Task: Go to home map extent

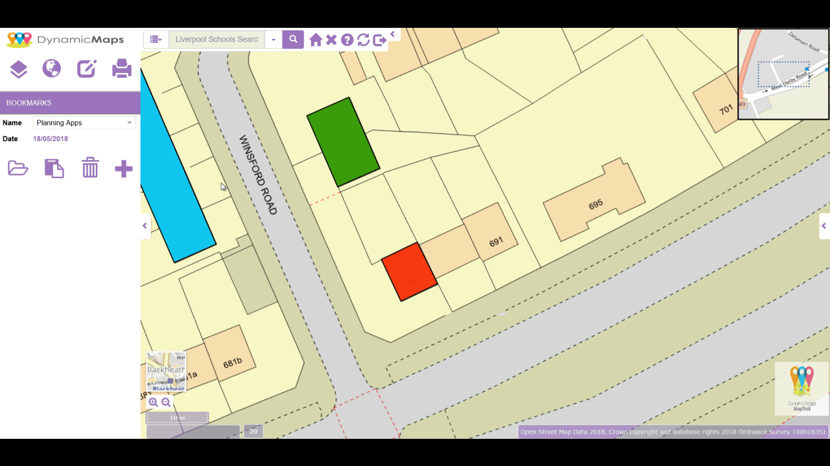Action: point(316,40)
